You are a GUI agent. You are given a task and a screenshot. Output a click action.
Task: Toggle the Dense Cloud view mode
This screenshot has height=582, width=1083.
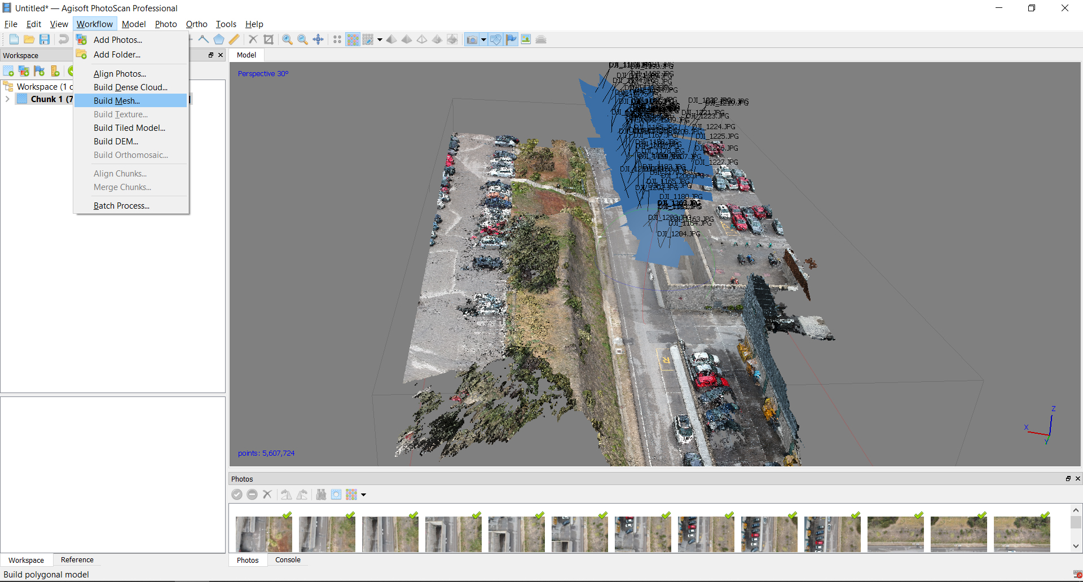coord(353,39)
